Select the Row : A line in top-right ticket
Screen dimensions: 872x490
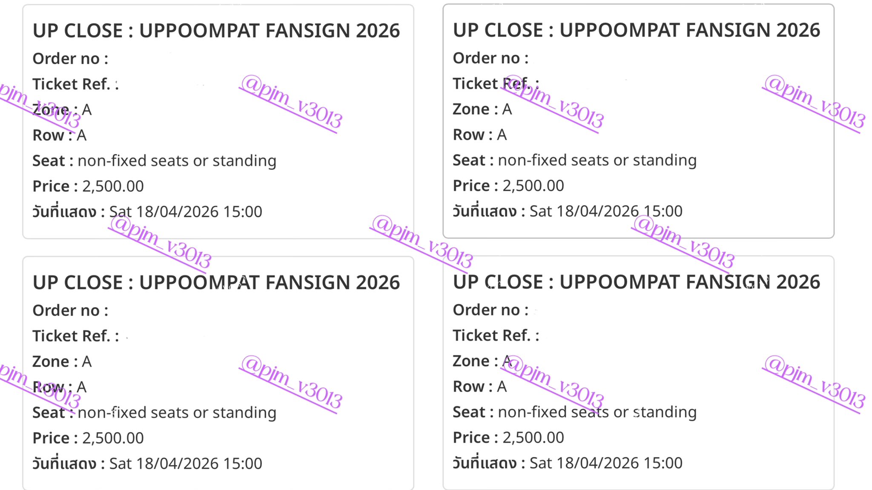click(x=480, y=135)
